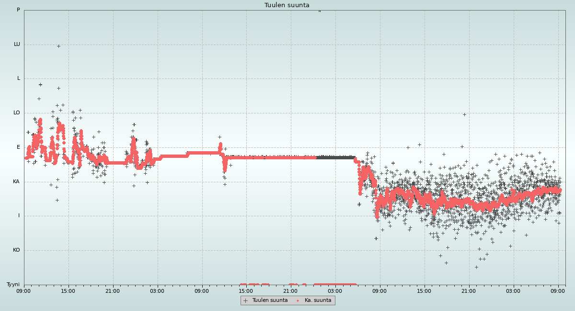Click the rightmost 21:00 time axis label
575x311 pixels.
click(469, 290)
